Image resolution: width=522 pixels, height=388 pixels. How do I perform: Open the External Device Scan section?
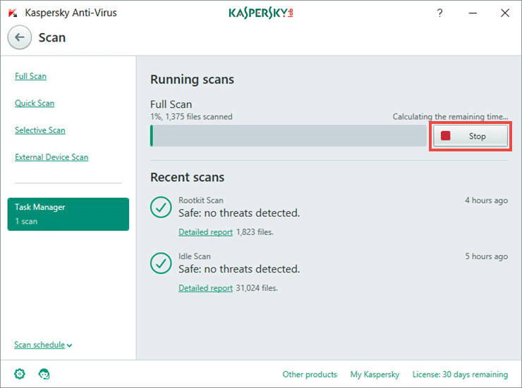pos(51,157)
